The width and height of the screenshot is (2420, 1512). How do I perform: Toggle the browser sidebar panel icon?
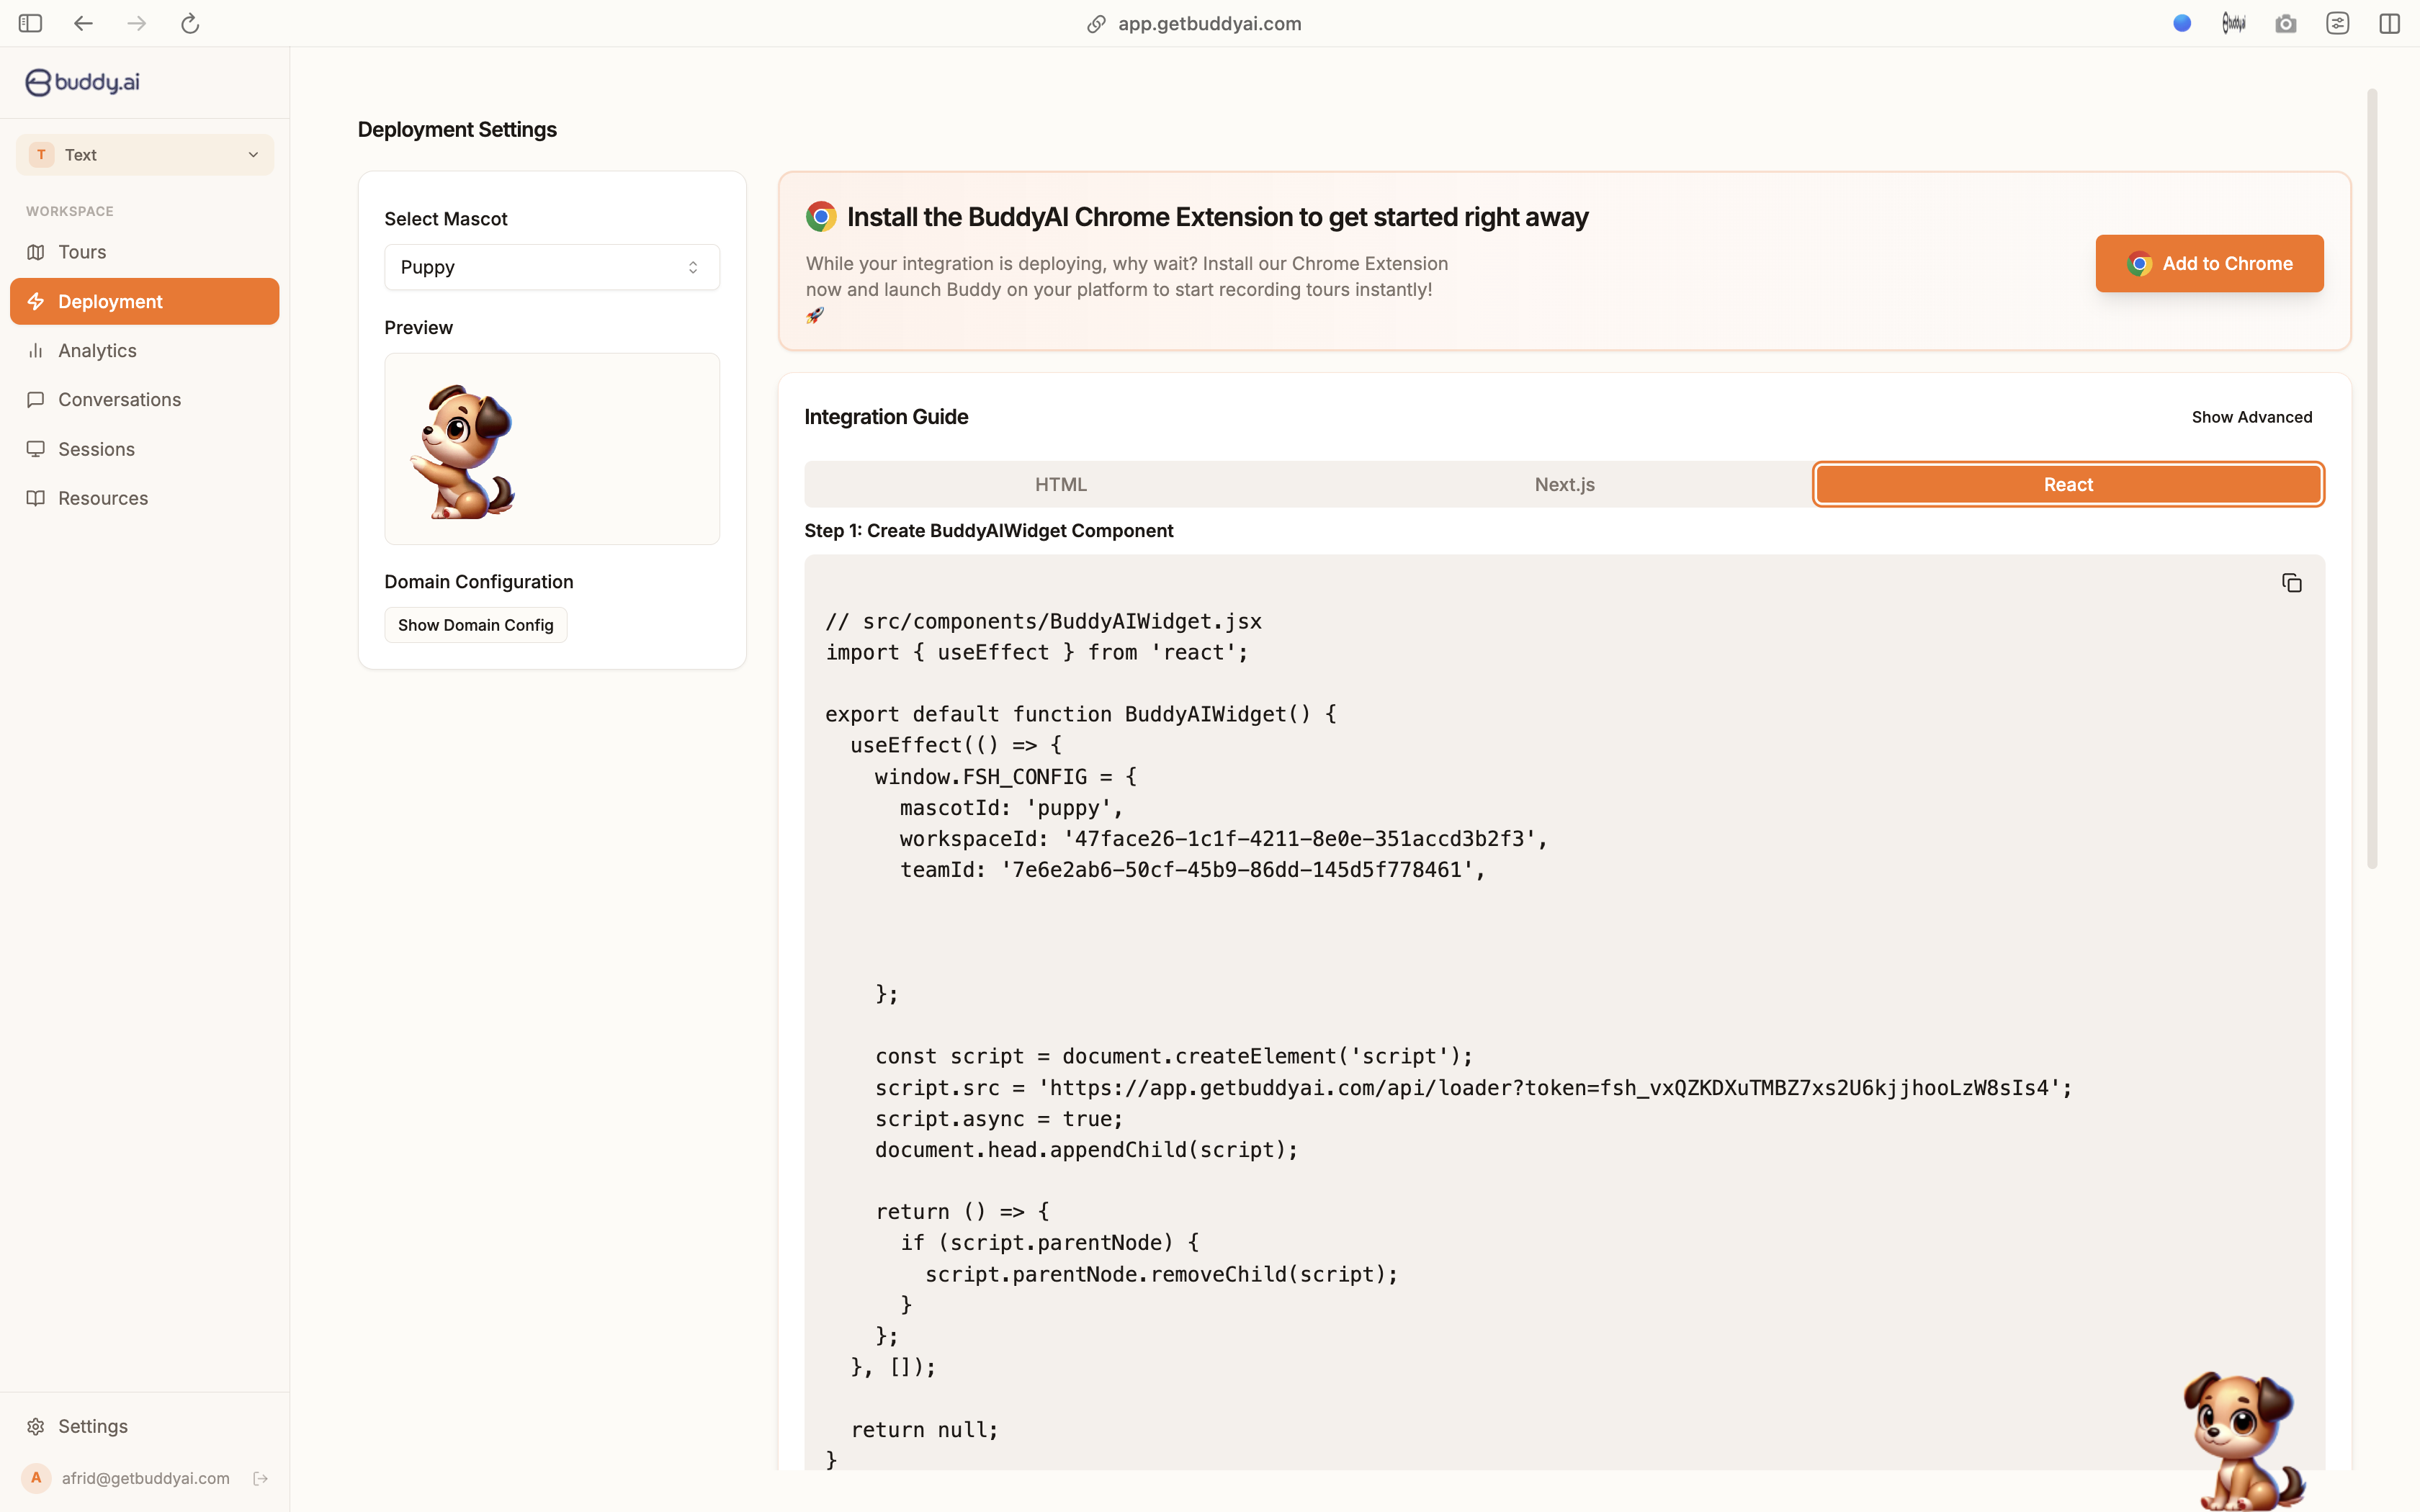(x=30, y=23)
